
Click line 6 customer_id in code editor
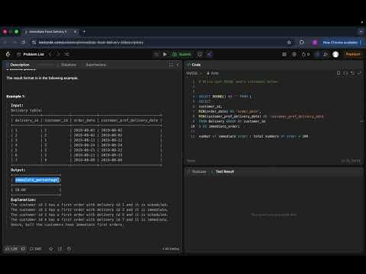click(x=210, y=107)
